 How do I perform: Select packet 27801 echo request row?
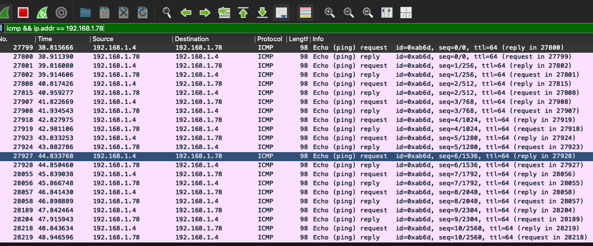(296, 66)
